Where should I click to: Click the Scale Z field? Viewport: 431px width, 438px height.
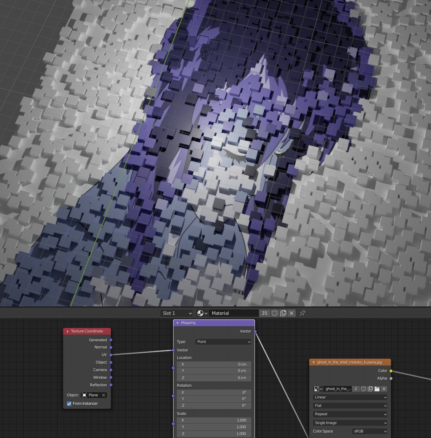point(214,433)
